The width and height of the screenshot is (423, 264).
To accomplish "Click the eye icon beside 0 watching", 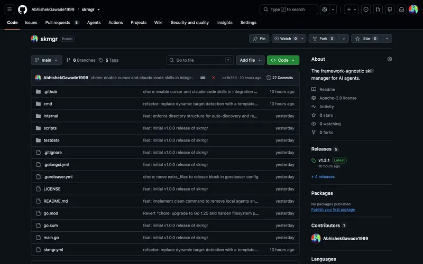I will click(314, 124).
